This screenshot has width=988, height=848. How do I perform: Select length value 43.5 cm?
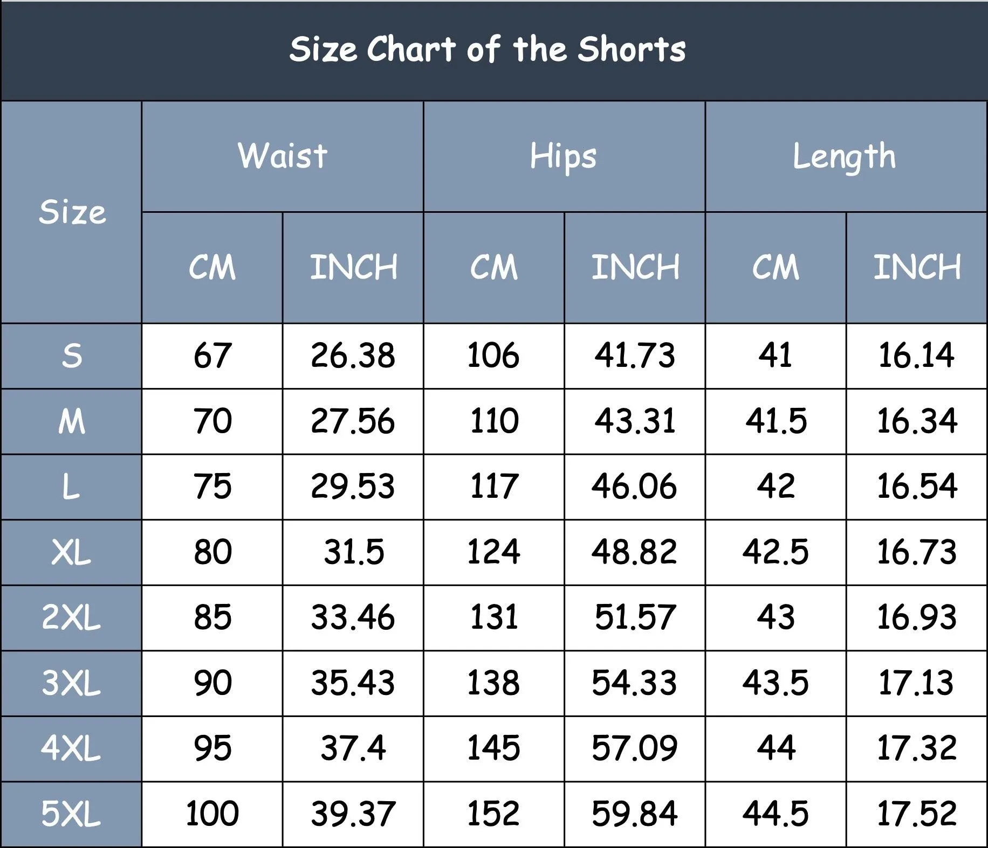pos(776,683)
